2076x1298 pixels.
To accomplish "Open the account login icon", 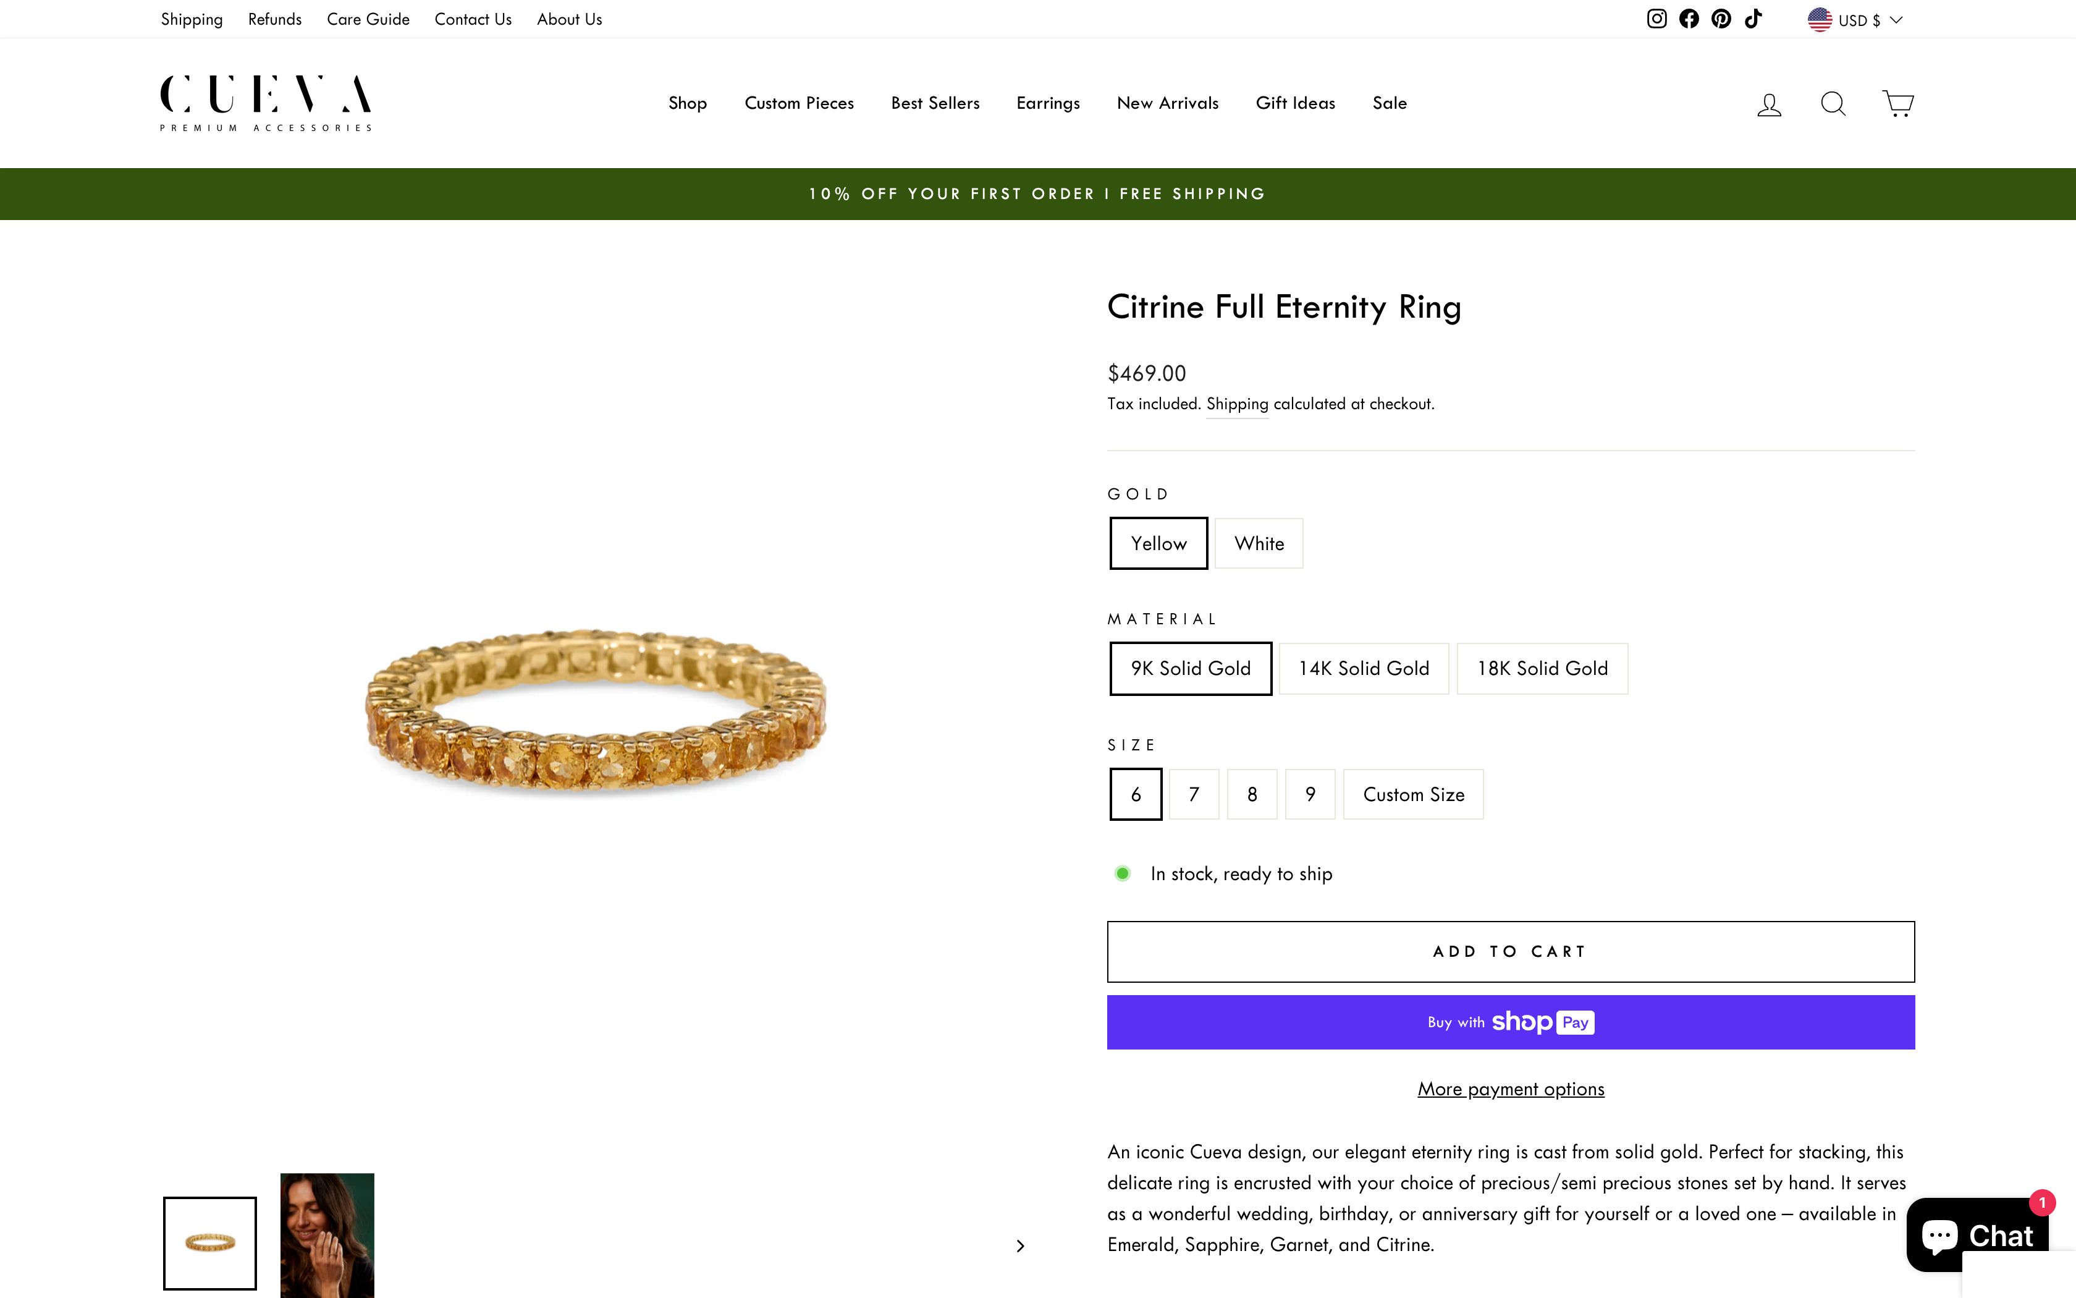I will tap(1769, 103).
